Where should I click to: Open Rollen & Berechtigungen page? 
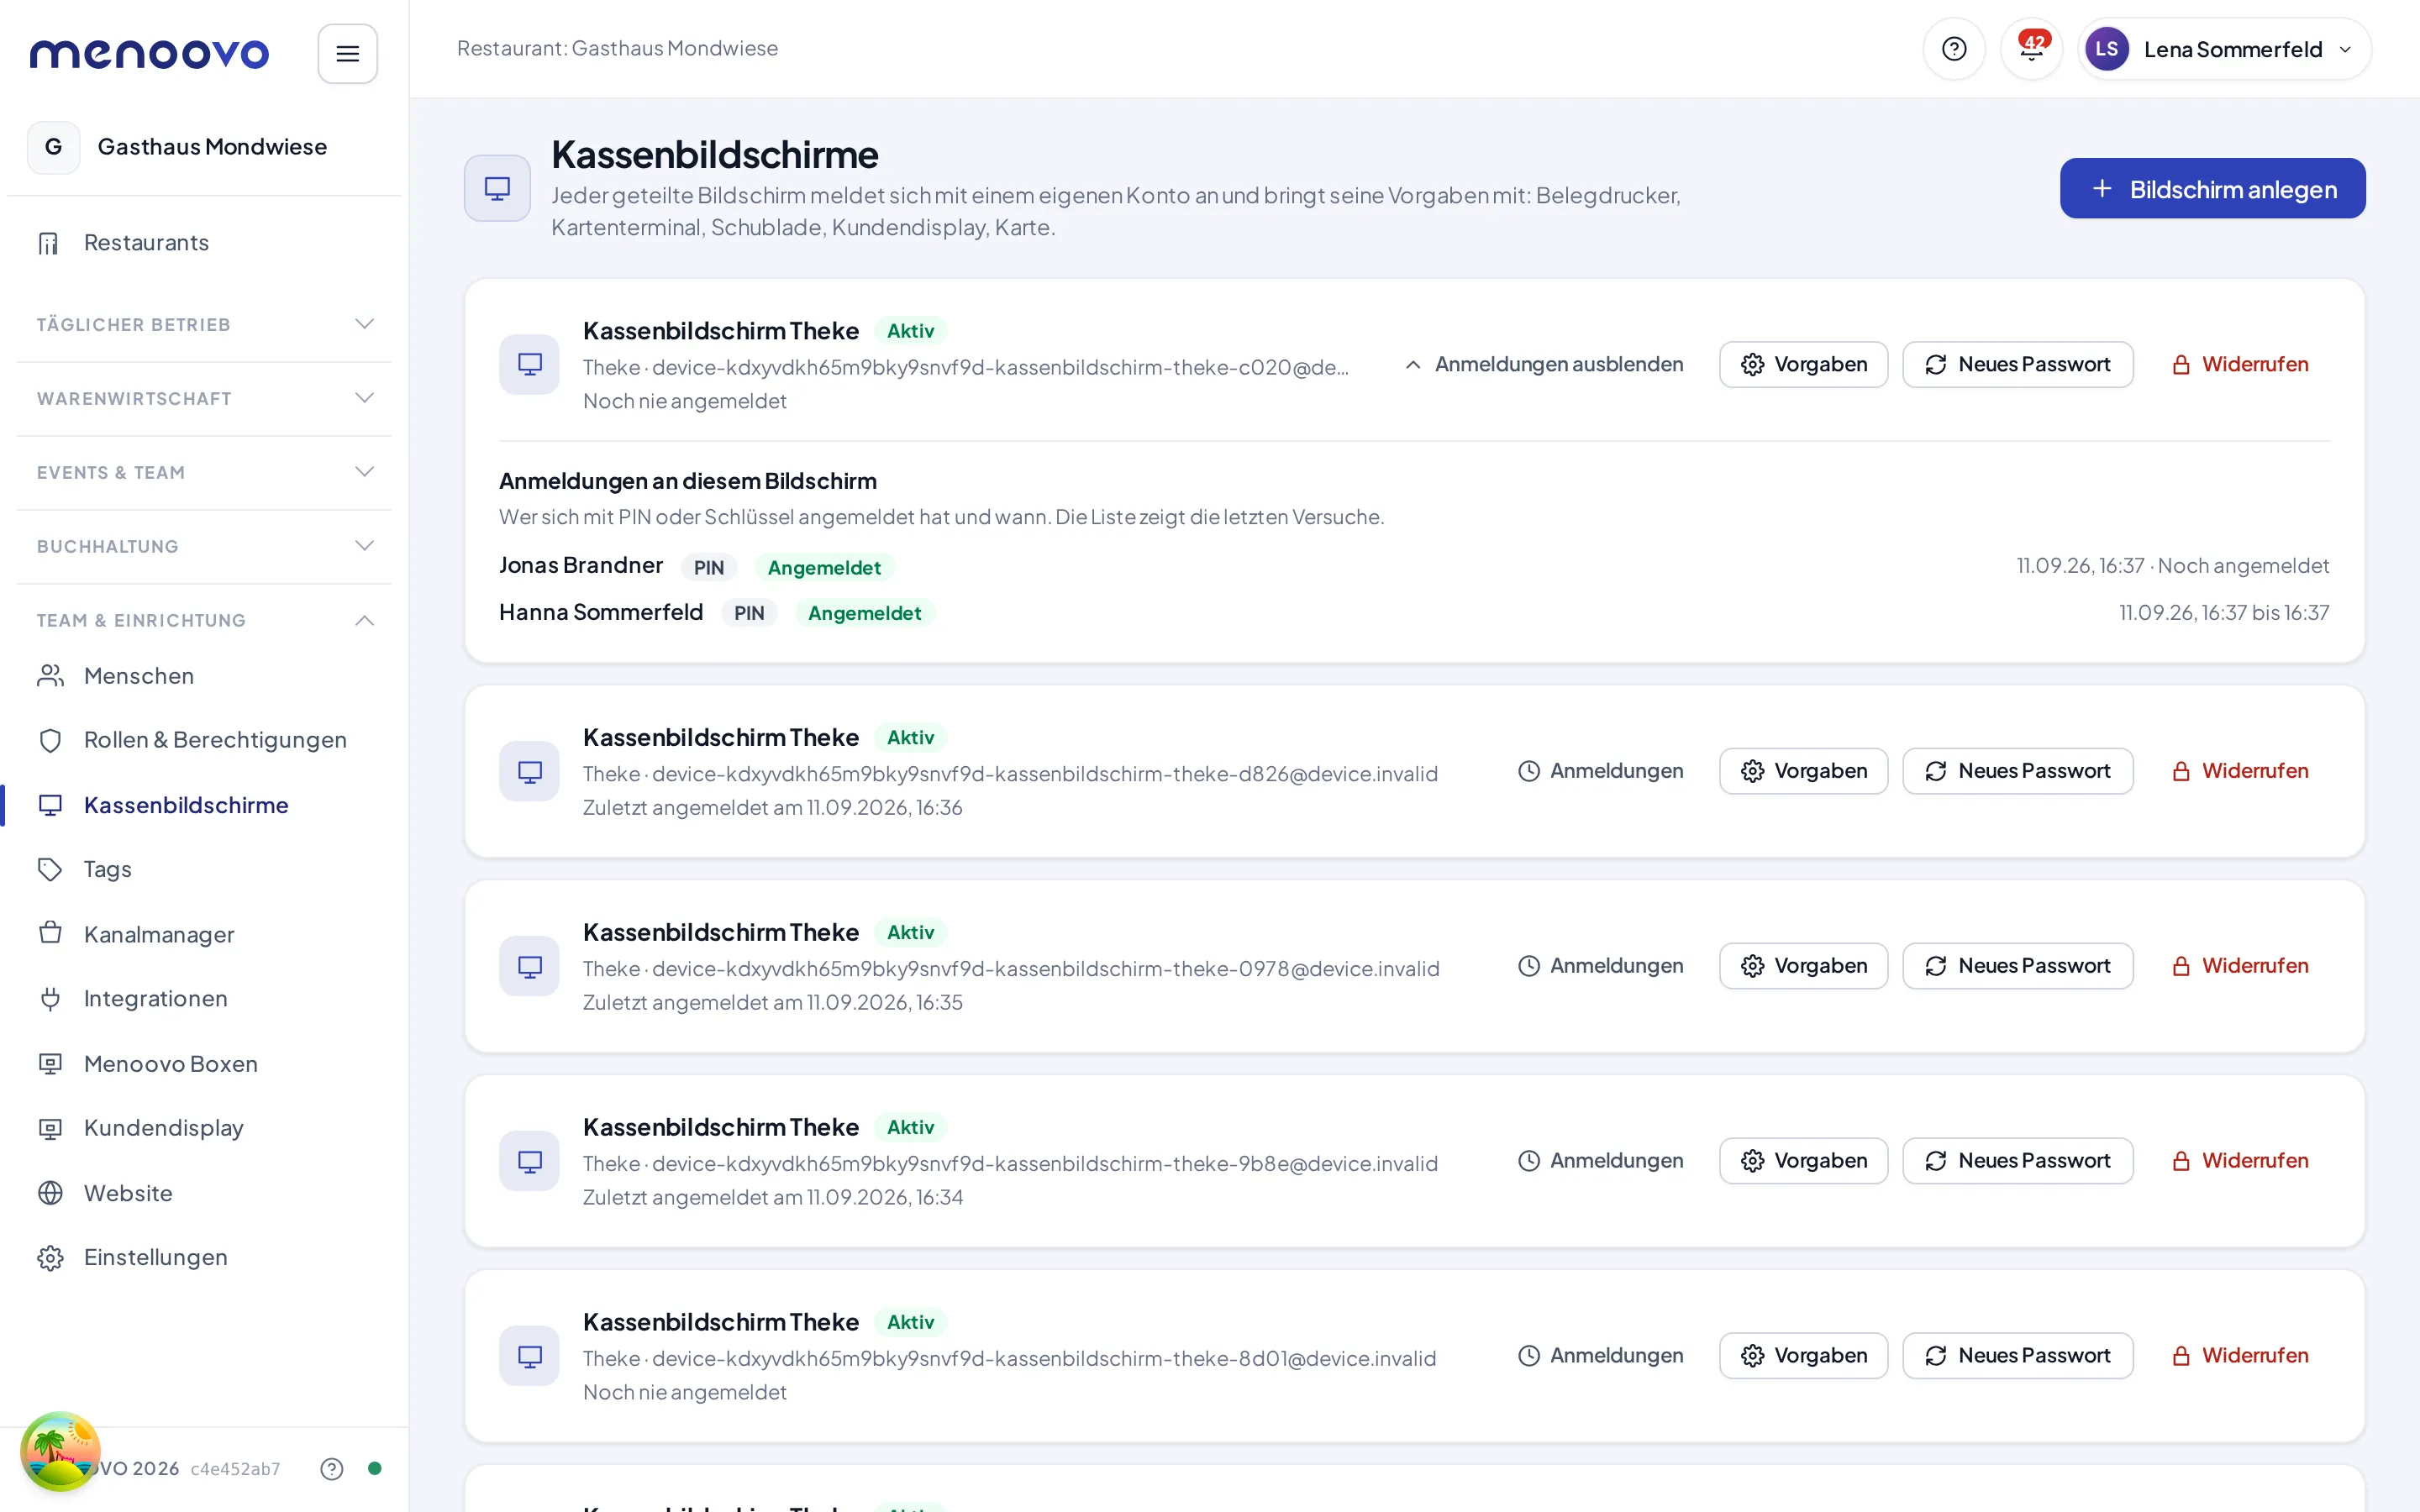(204, 740)
